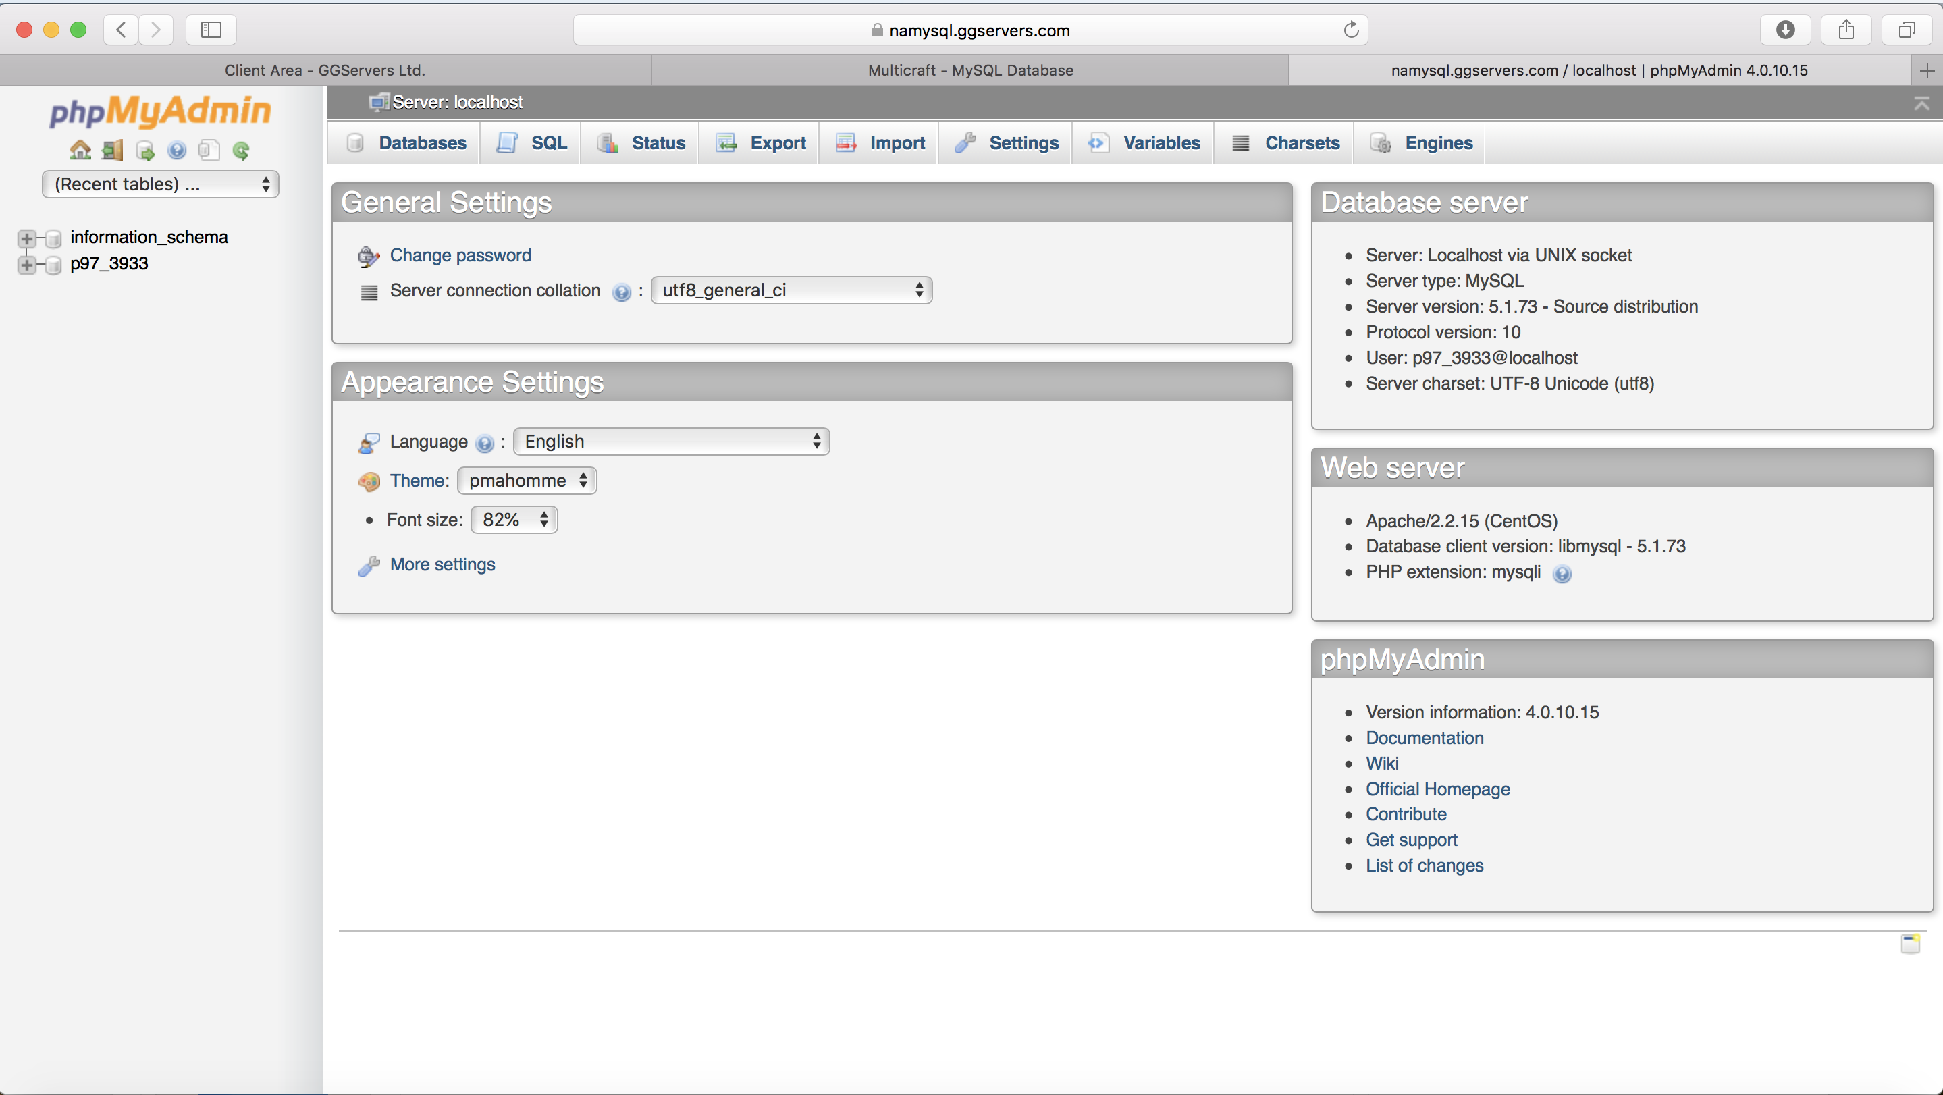Open the Server connection collation dropdown
Screen dimensions: 1943x1095
pos(791,290)
